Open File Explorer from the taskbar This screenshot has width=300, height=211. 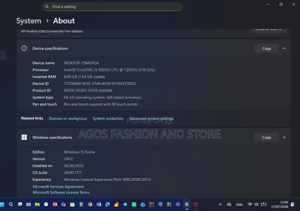[37, 205]
